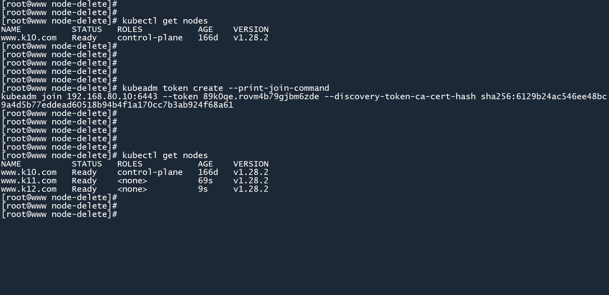Click the Ready status of www.k11.com

coord(84,181)
